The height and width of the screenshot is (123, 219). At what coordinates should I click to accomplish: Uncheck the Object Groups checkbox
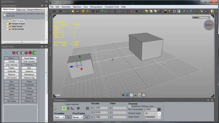tap(8, 21)
